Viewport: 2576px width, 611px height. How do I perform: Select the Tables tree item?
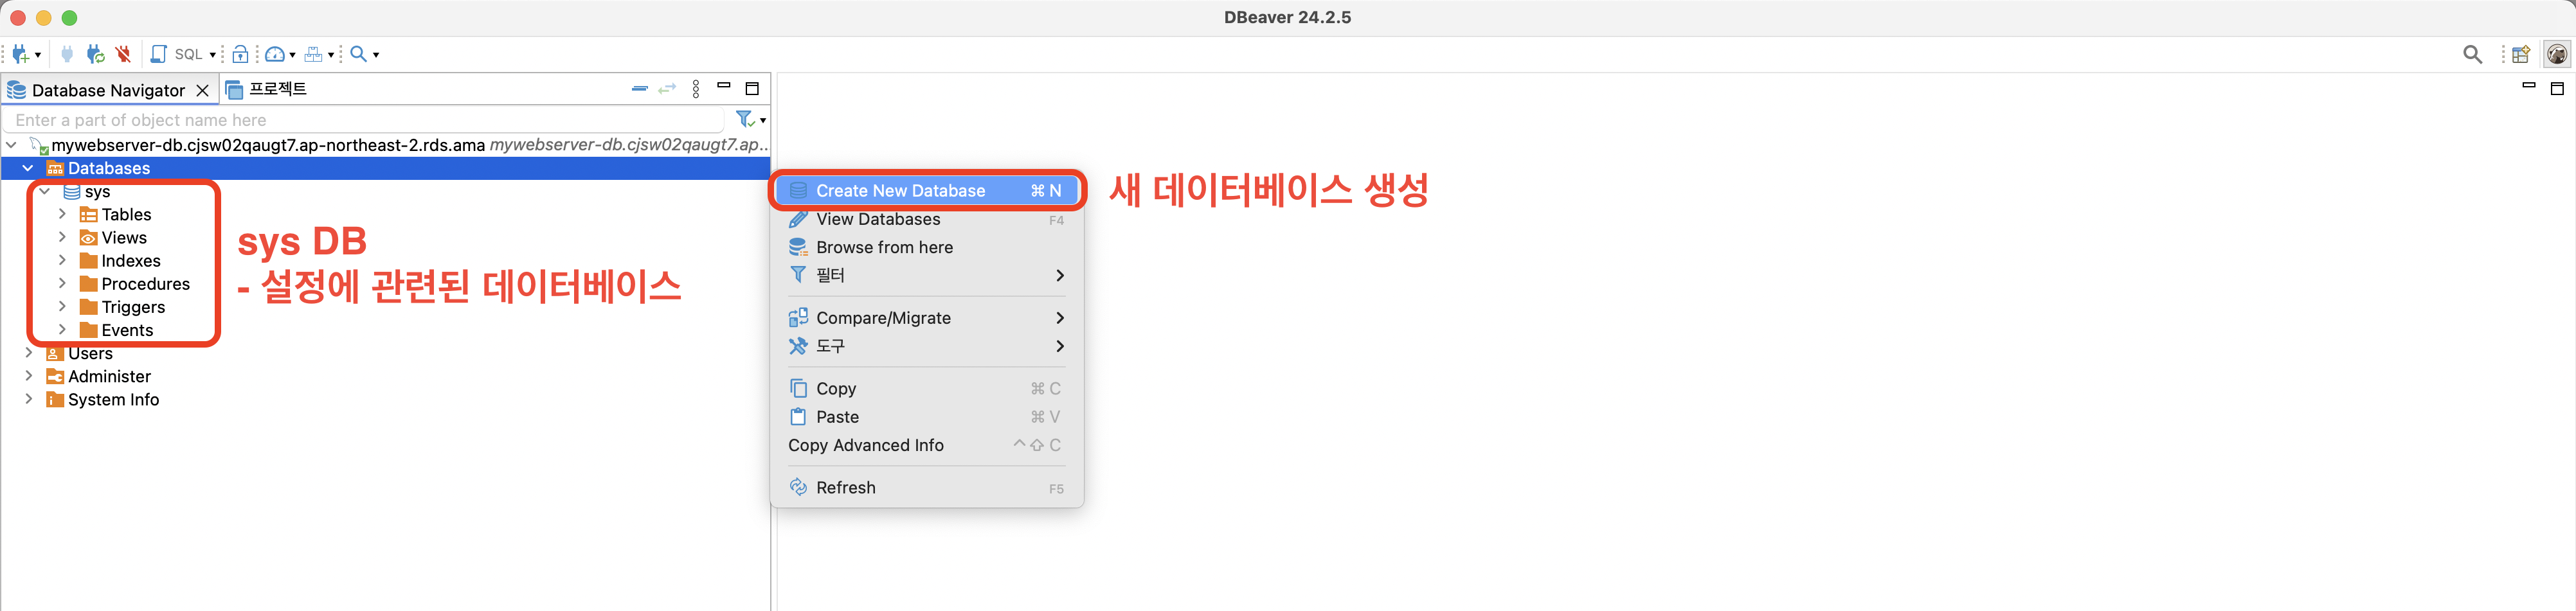(x=116, y=214)
